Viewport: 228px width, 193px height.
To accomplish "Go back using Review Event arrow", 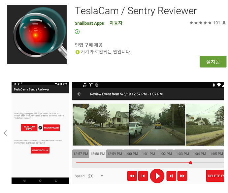I will click(79, 94).
